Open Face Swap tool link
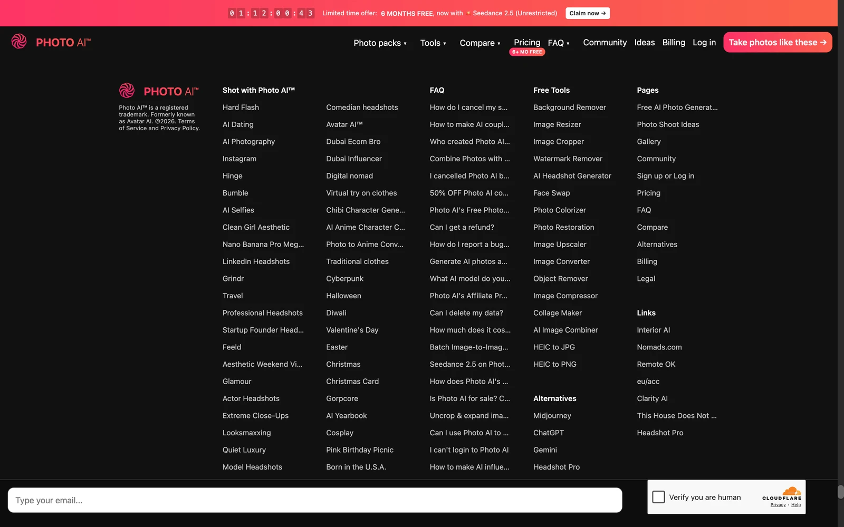The image size is (844, 527). pos(551,193)
